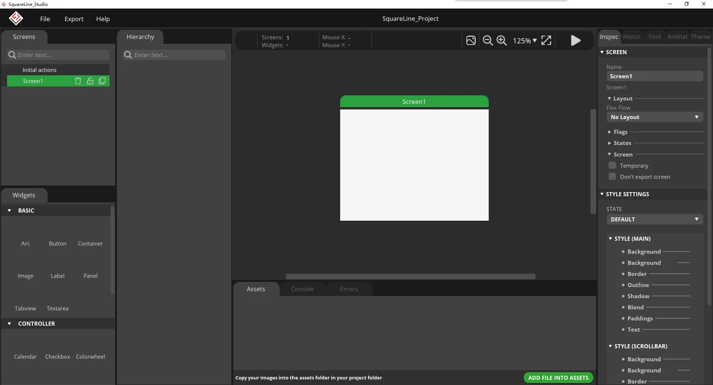This screenshot has height=385, width=713.
Task: Start the project preview with Play
Action: coord(576,40)
